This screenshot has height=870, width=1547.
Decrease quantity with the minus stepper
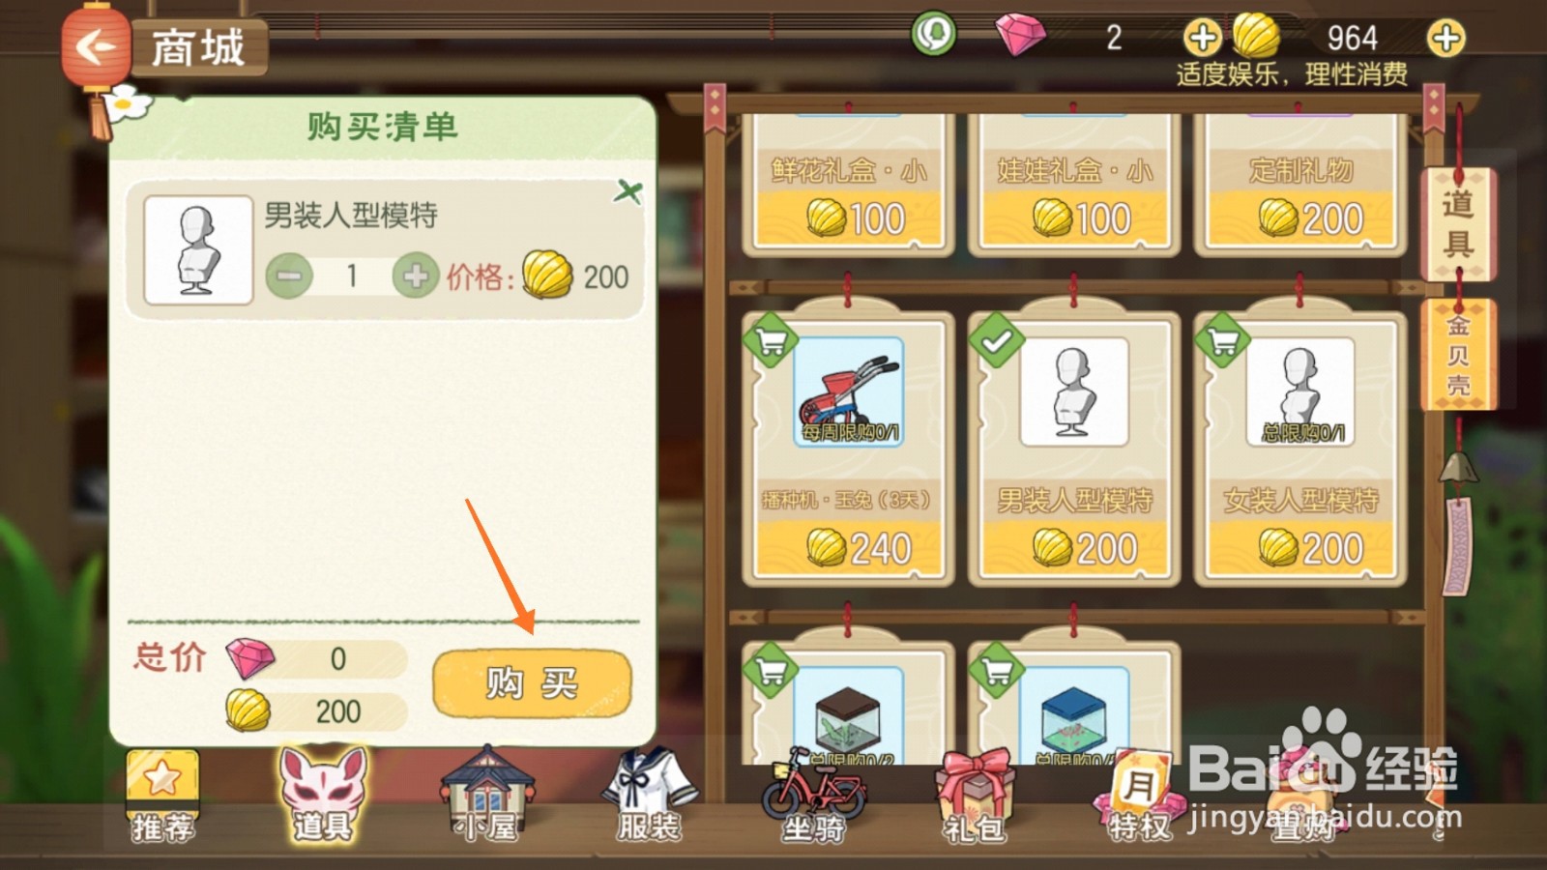click(x=288, y=277)
